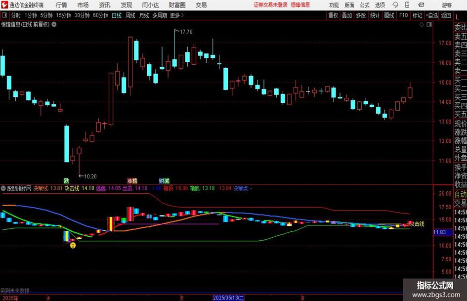This screenshot has width=467, height=301.
Task: Add stock with +自选 button
Action: click(x=431, y=15)
